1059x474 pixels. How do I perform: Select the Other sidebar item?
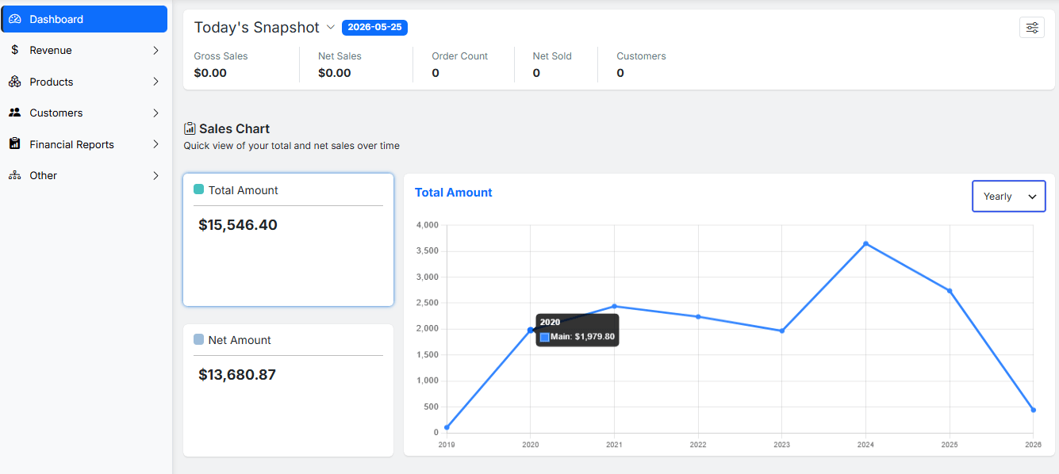click(85, 175)
